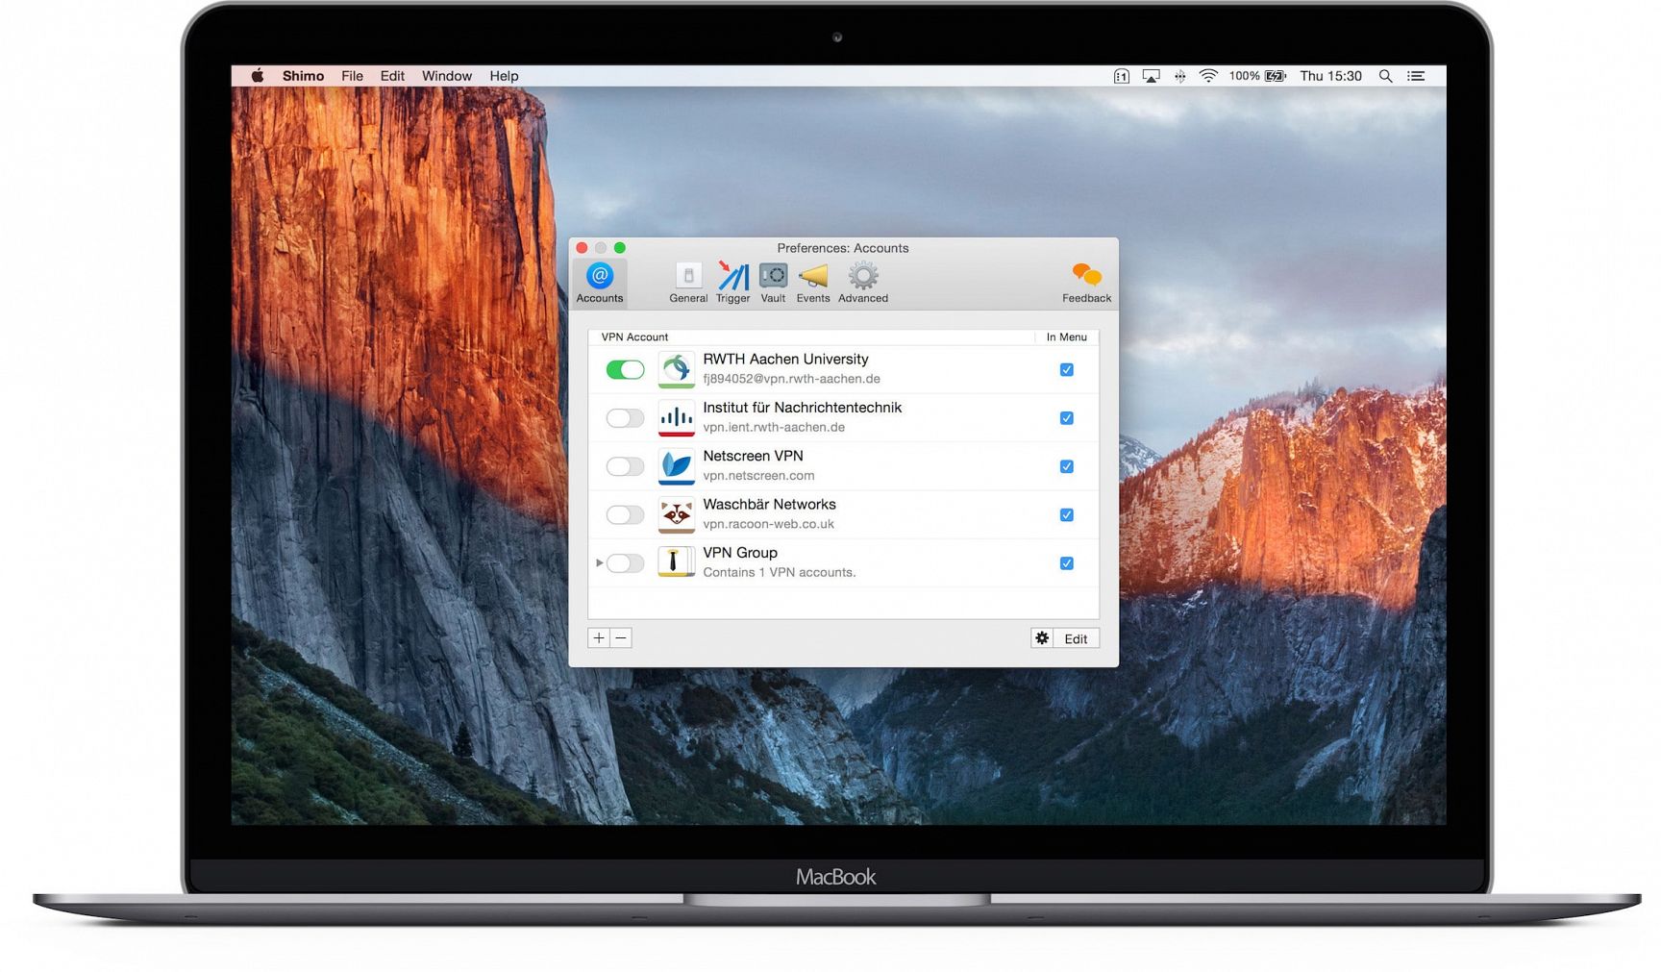Image resolution: width=1661 pixels, height=972 pixels.
Task: Open the gear action menu
Action: 1042,638
